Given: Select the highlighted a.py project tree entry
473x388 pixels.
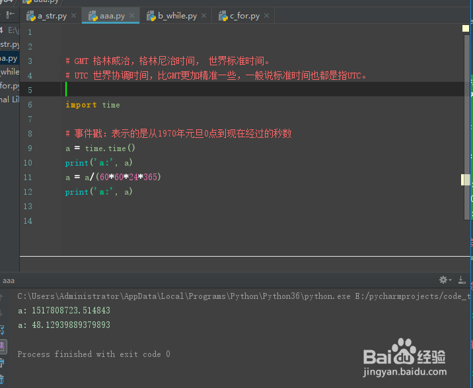Looking at the screenshot, I should pyautogui.click(x=10, y=58).
